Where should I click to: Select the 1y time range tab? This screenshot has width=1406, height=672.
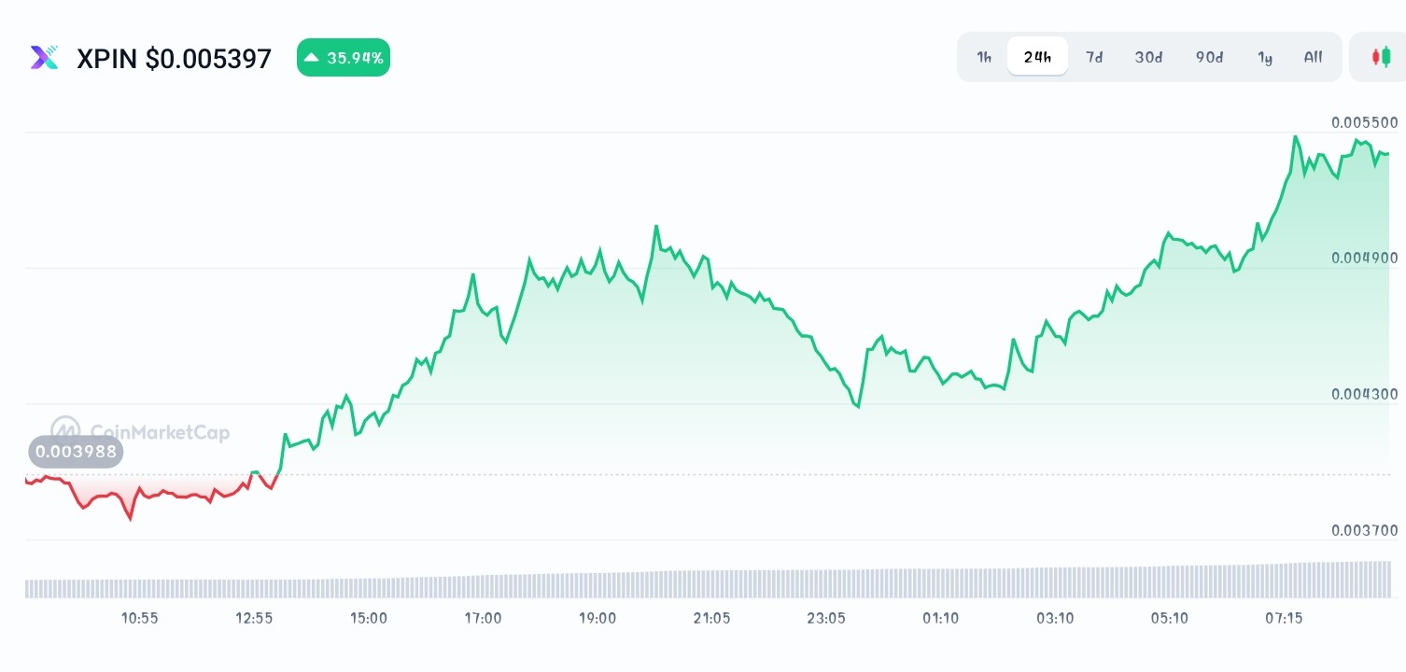[1265, 57]
